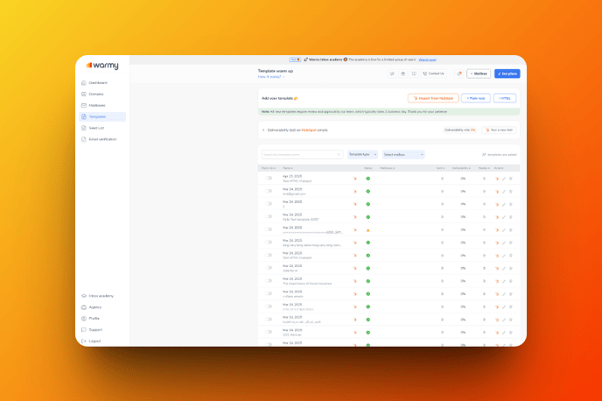Toggle warm up for the Vote for us template
This screenshot has width=602, height=401.
269,268
